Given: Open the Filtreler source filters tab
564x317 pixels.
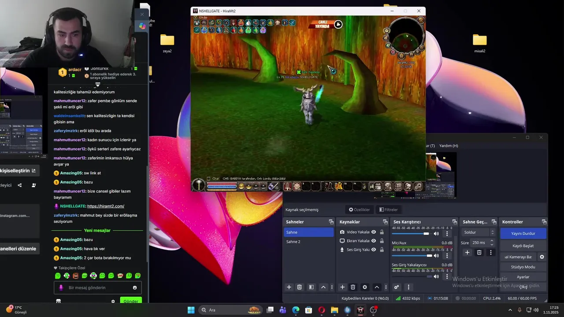Looking at the screenshot, I should click(388, 210).
